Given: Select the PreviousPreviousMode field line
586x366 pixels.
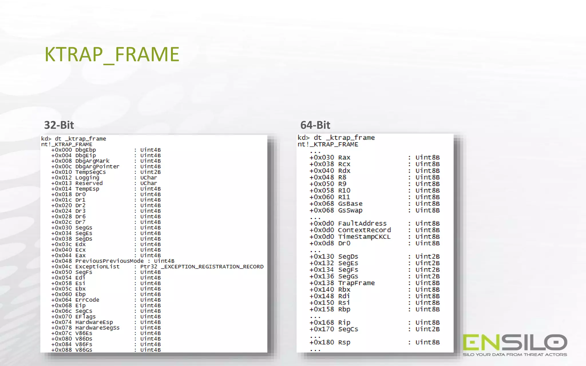Looking at the screenshot, I should 113,261.
